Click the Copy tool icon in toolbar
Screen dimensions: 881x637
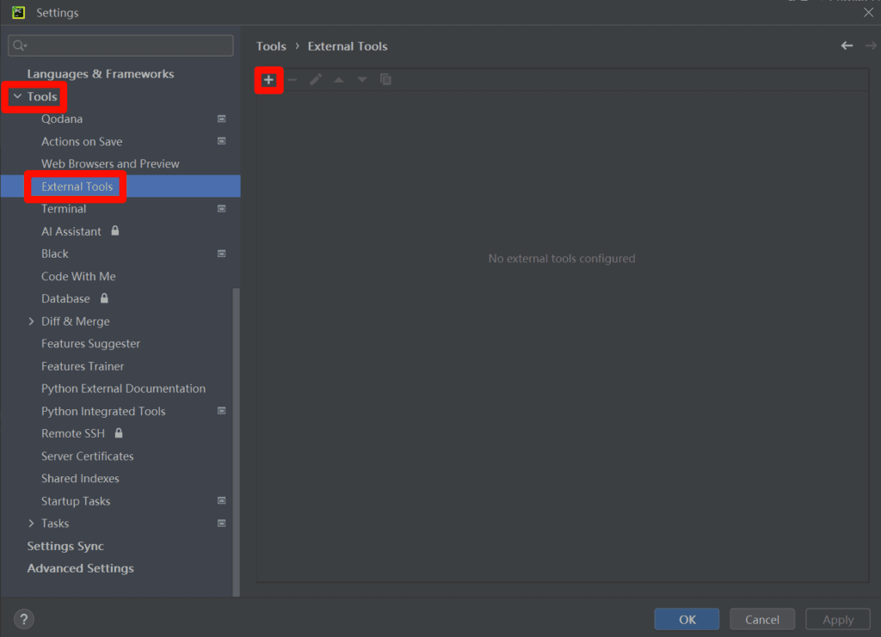(x=385, y=80)
